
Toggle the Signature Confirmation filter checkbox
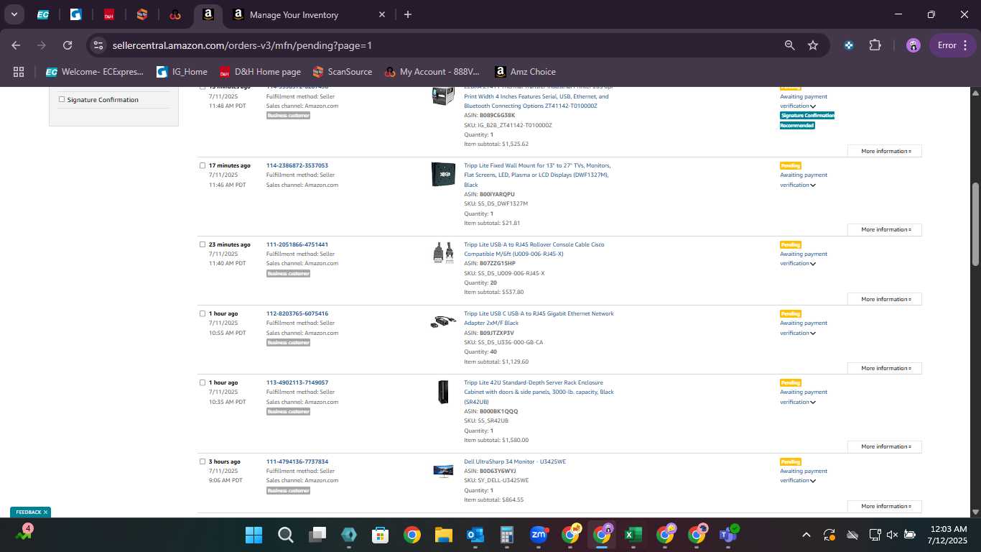coord(62,100)
